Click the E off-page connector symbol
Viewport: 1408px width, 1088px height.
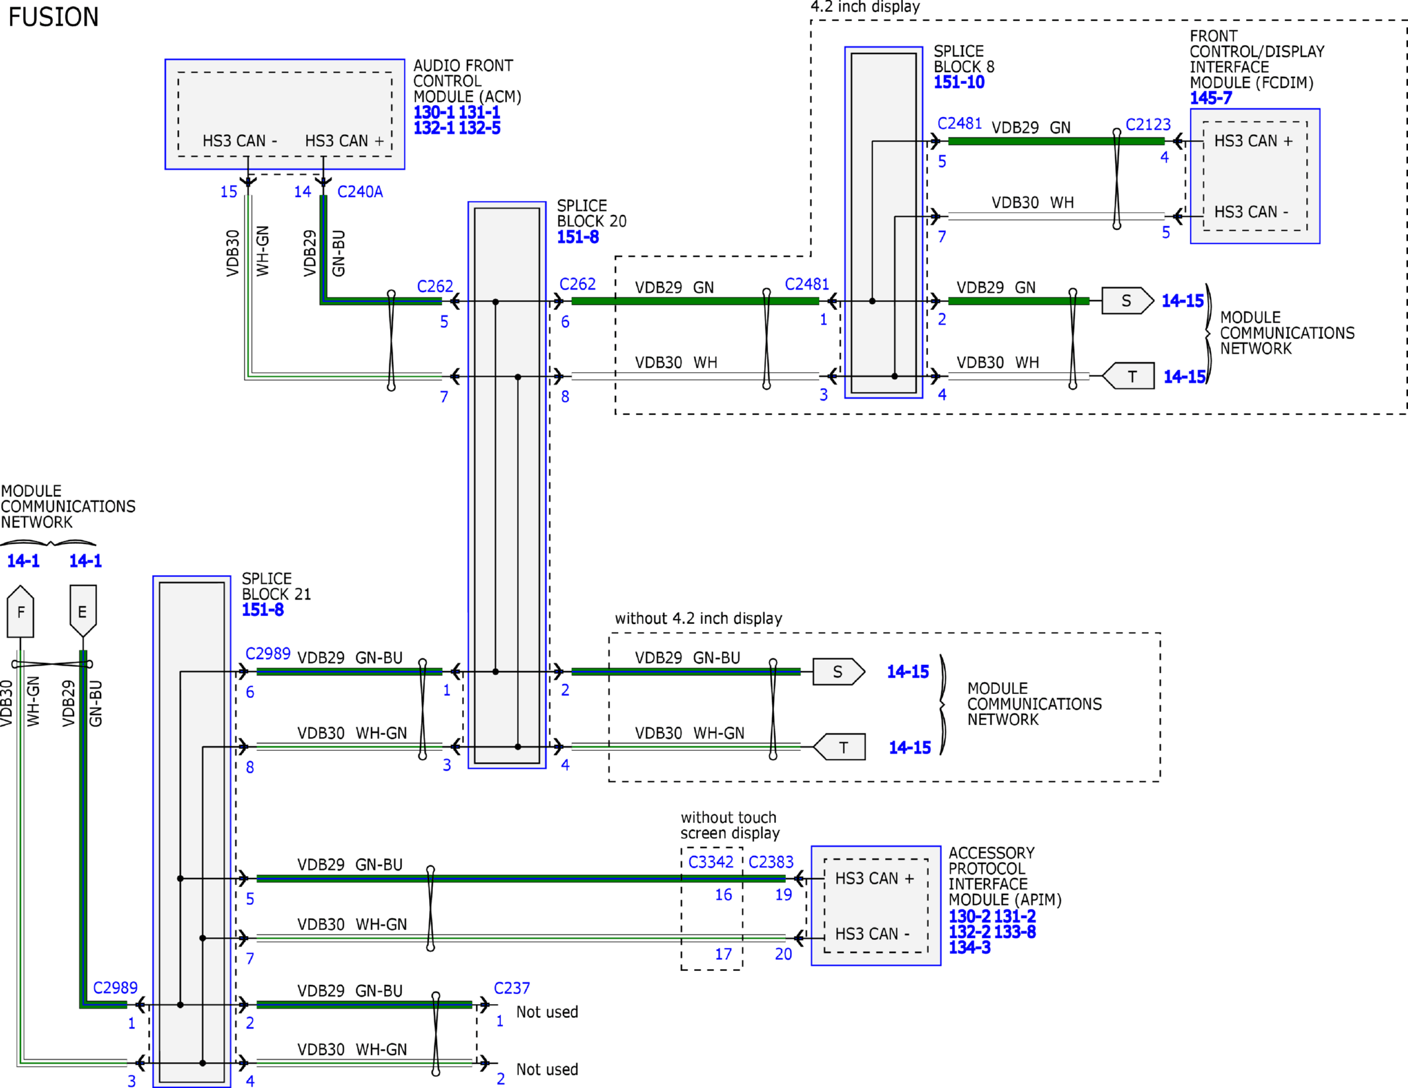click(x=83, y=611)
